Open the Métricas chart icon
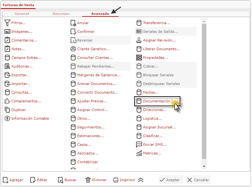 (139, 153)
